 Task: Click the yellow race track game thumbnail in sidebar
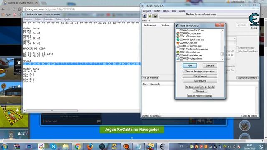[x=14, y=116]
